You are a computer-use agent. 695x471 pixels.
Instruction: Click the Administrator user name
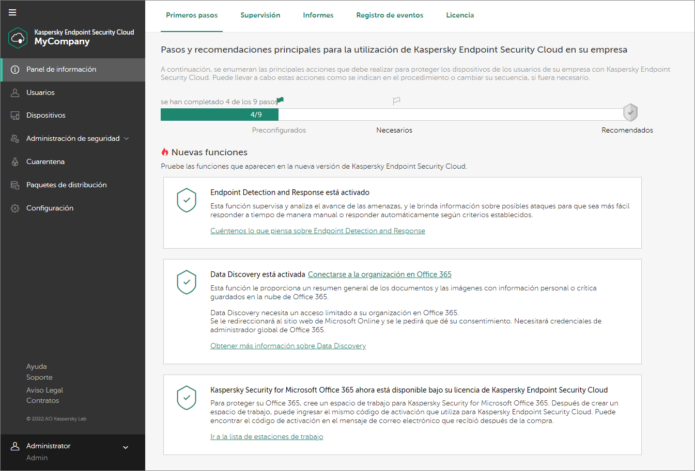[49, 446]
